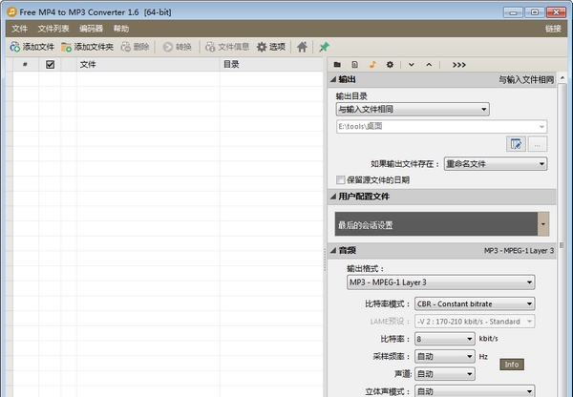Open the E:\tools\桌面 path combo box
The image size is (573, 397).
441,126
